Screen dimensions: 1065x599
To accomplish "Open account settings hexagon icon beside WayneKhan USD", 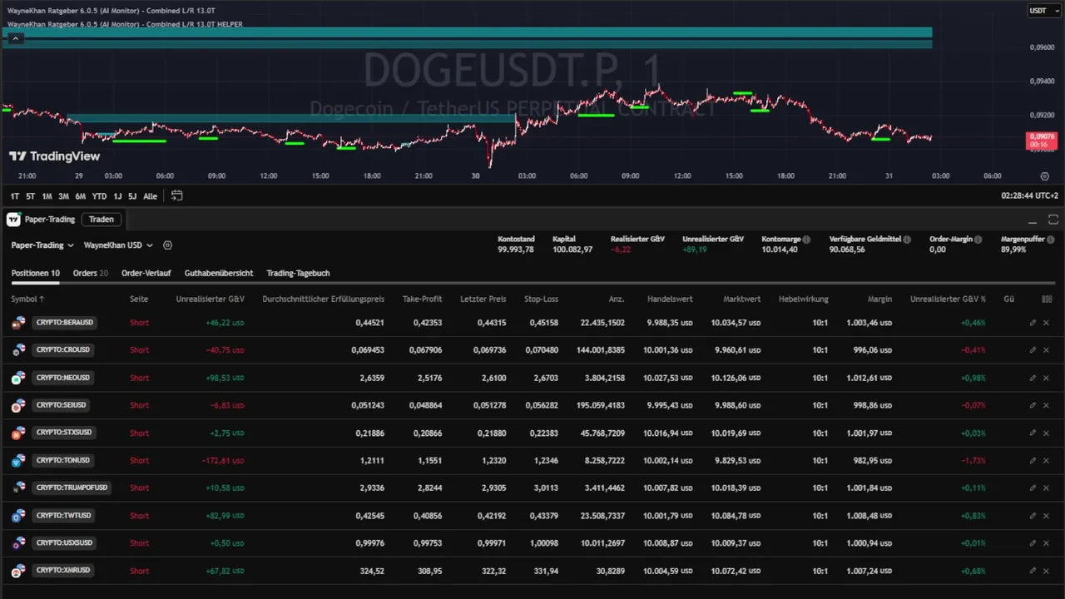I will (168, 245).
